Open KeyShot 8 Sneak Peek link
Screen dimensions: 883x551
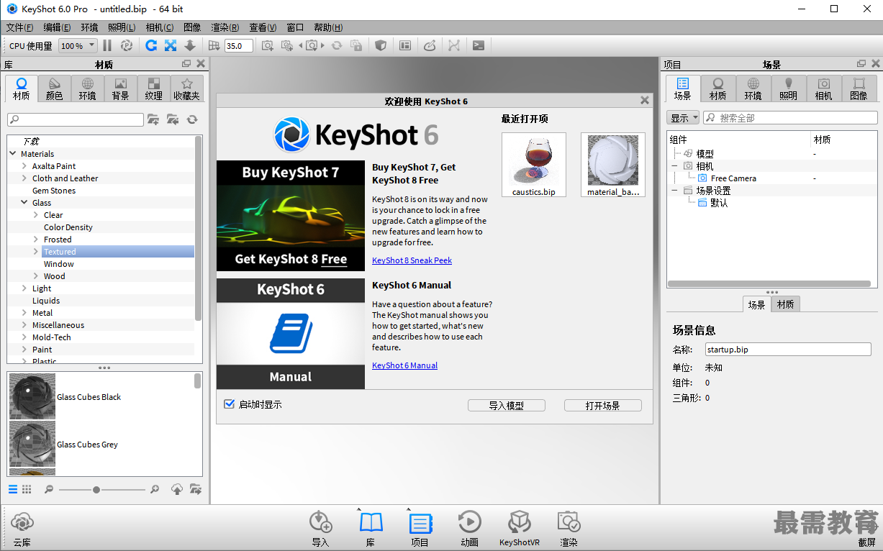pyautogui.click(x=412, y=260)
